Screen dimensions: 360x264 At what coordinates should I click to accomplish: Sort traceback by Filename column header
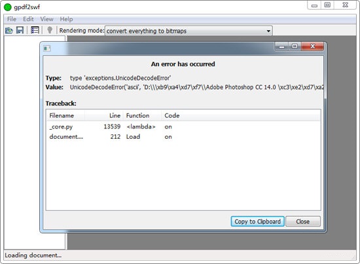[x=65, y=115]
